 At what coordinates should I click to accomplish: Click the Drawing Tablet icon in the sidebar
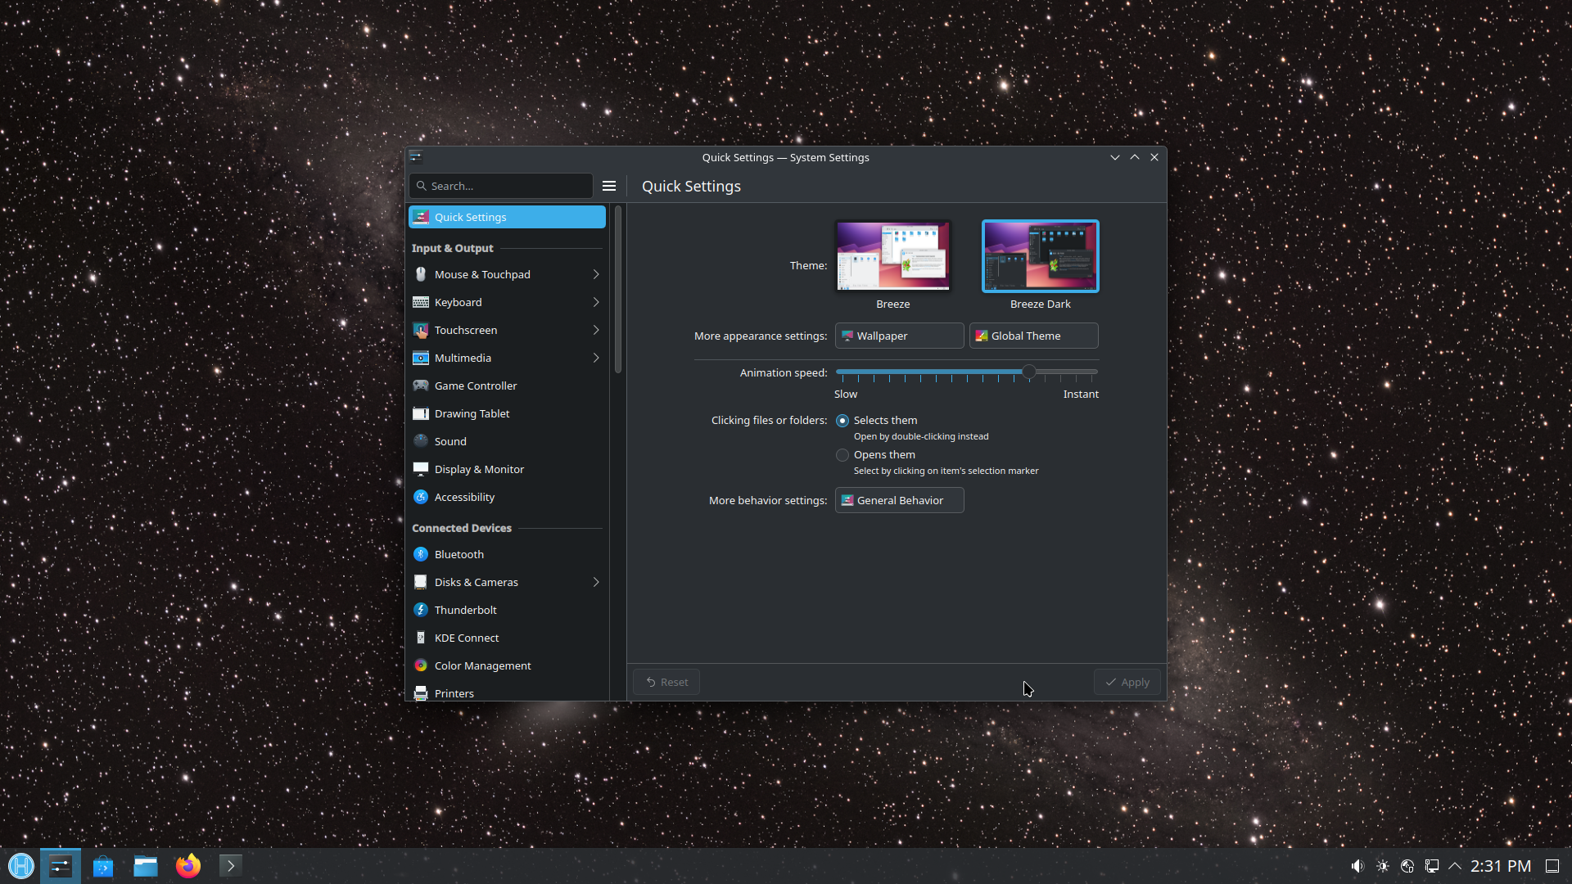coord(421,413)
